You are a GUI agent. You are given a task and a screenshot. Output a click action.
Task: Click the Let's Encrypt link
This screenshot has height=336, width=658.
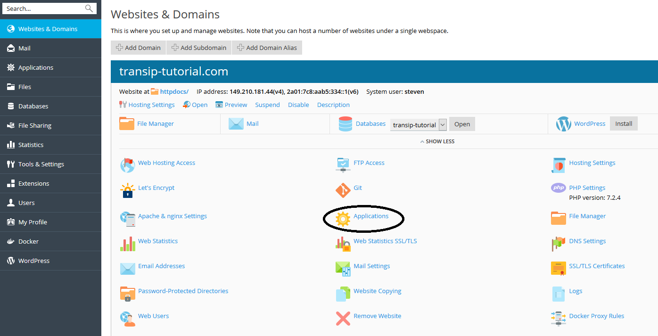click(156, 188)
